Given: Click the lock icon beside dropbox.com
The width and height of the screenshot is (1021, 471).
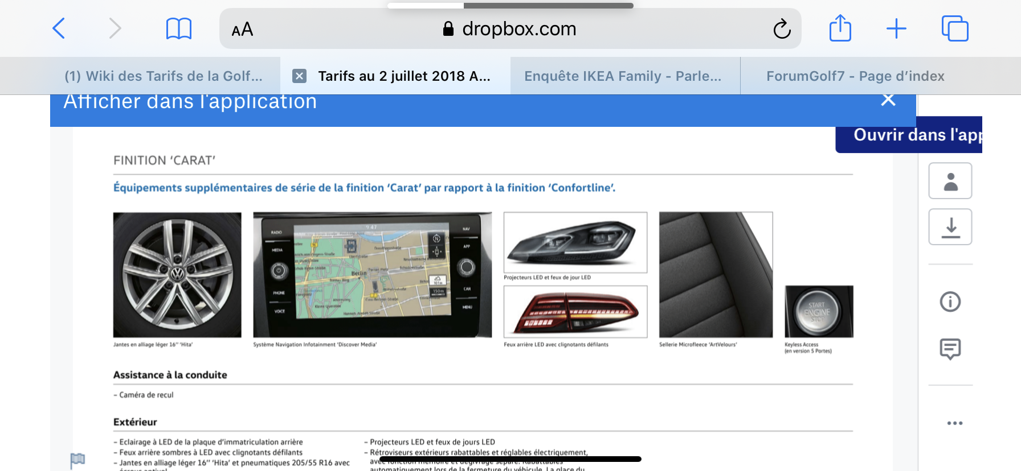Looking at the screenshot, I should coord(448,28).
